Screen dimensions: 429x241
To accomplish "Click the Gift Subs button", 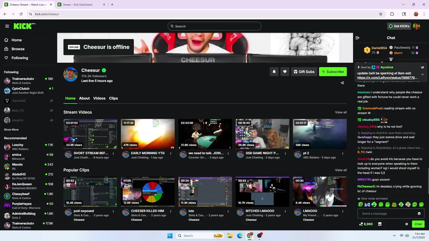I will tap(304, 72).
